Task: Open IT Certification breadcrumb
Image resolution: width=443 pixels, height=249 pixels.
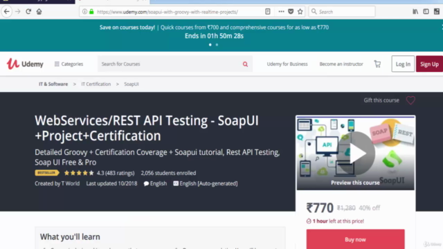Action: [x=96, y=84]
